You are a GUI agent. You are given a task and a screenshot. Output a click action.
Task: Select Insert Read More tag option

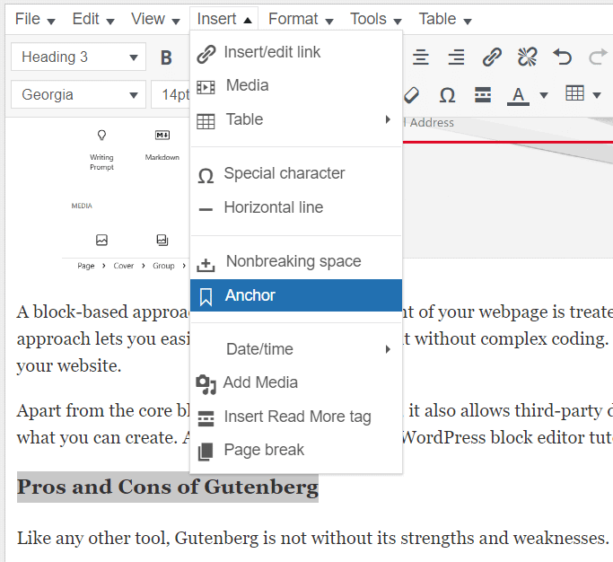(296, 417)
